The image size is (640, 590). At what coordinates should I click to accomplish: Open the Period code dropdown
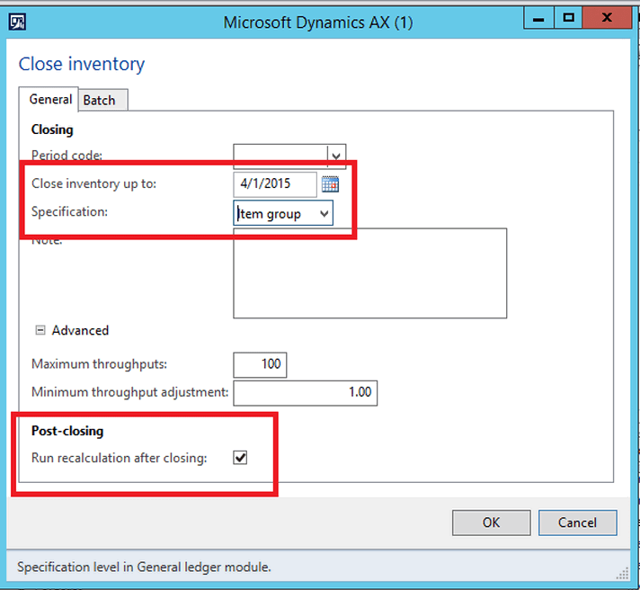click(x=336, y=156)
